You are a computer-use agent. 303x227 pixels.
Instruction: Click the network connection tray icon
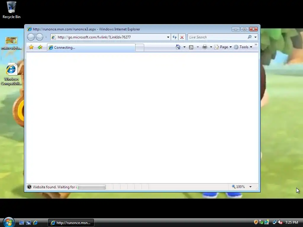pyautogui.click(x=274, y=222)
